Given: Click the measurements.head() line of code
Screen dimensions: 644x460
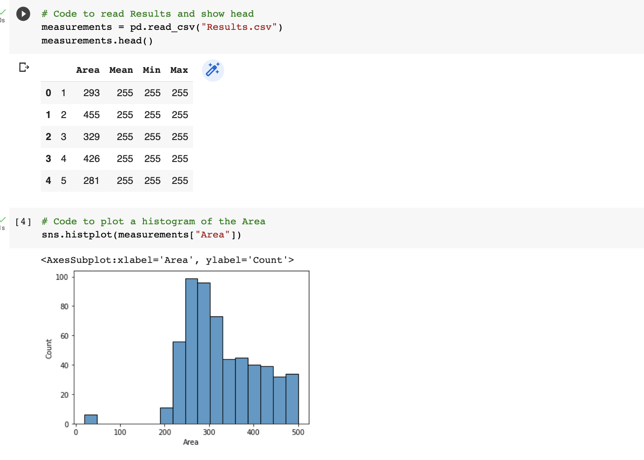Looking at the screenshot, I should point(97,40).
